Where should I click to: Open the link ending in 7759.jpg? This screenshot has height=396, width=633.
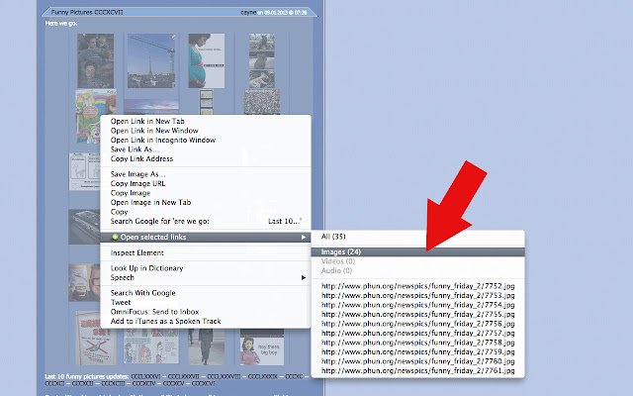pyautogui.click(x=417, y=352)
